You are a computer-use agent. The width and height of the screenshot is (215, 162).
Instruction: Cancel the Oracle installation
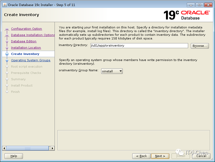tap(201, 156)
